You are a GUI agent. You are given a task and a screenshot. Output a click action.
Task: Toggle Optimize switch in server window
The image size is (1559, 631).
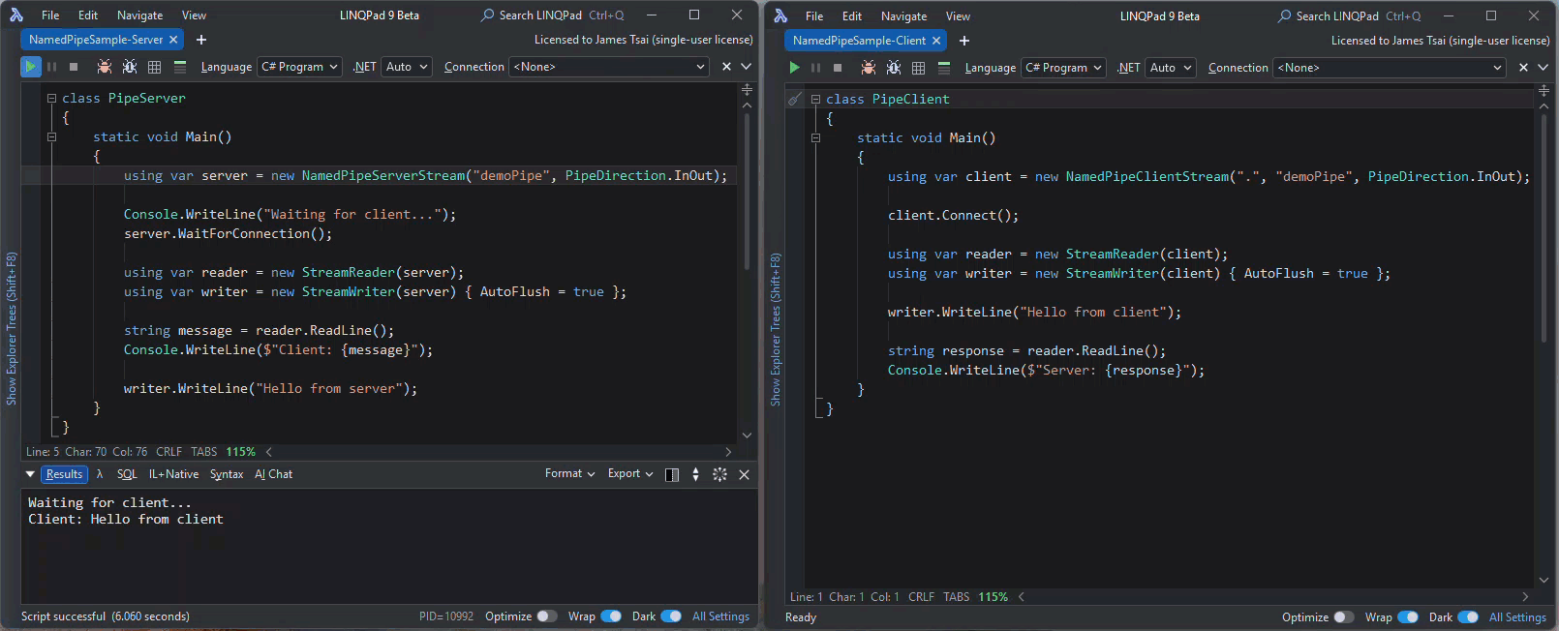(546, 616)
